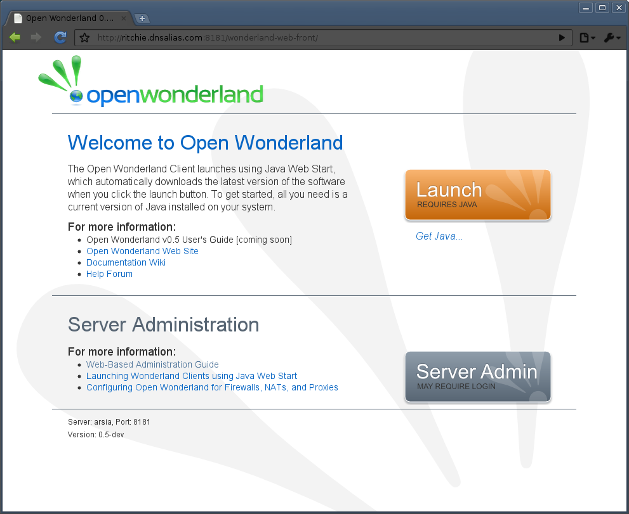Open Launching Wonderland Clients using Java Web Start

pyautogui.click(x=191, y=376)
